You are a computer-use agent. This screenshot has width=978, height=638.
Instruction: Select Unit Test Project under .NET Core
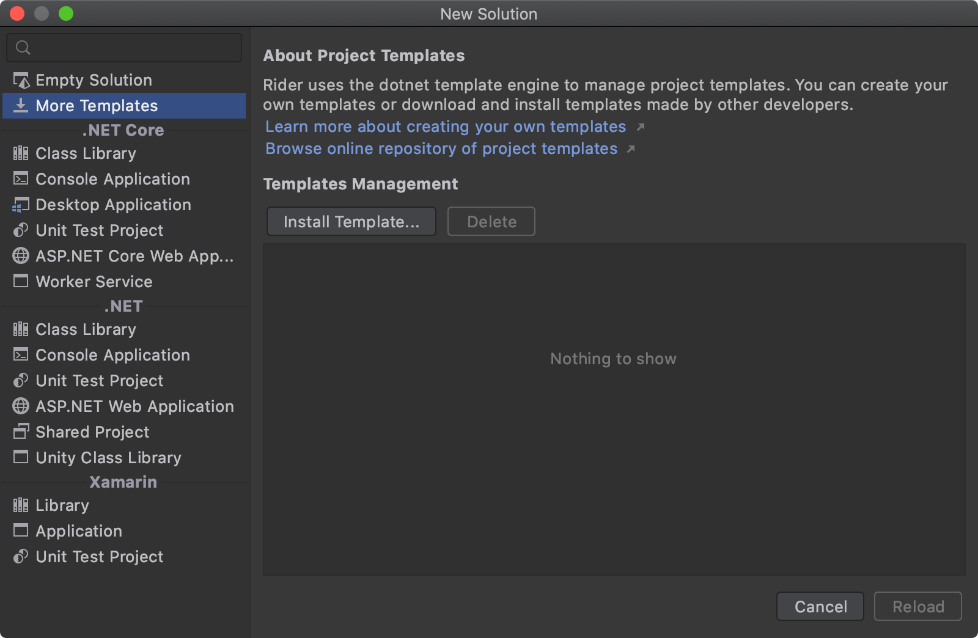(x=124, y=230)
